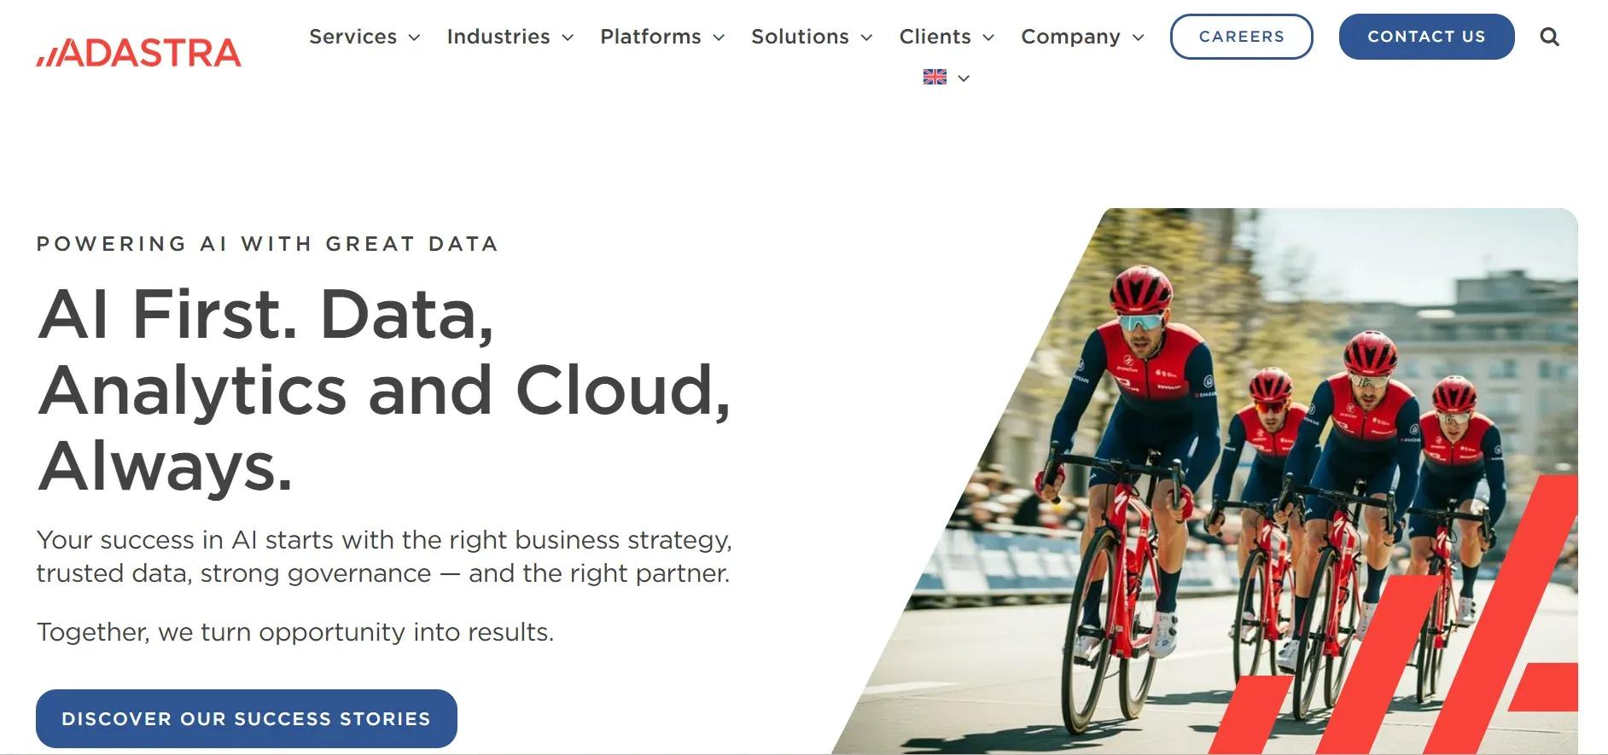This screenshot has height=755, width=1608.
Task: Open the Services menu
Action: tap(352, 37)
